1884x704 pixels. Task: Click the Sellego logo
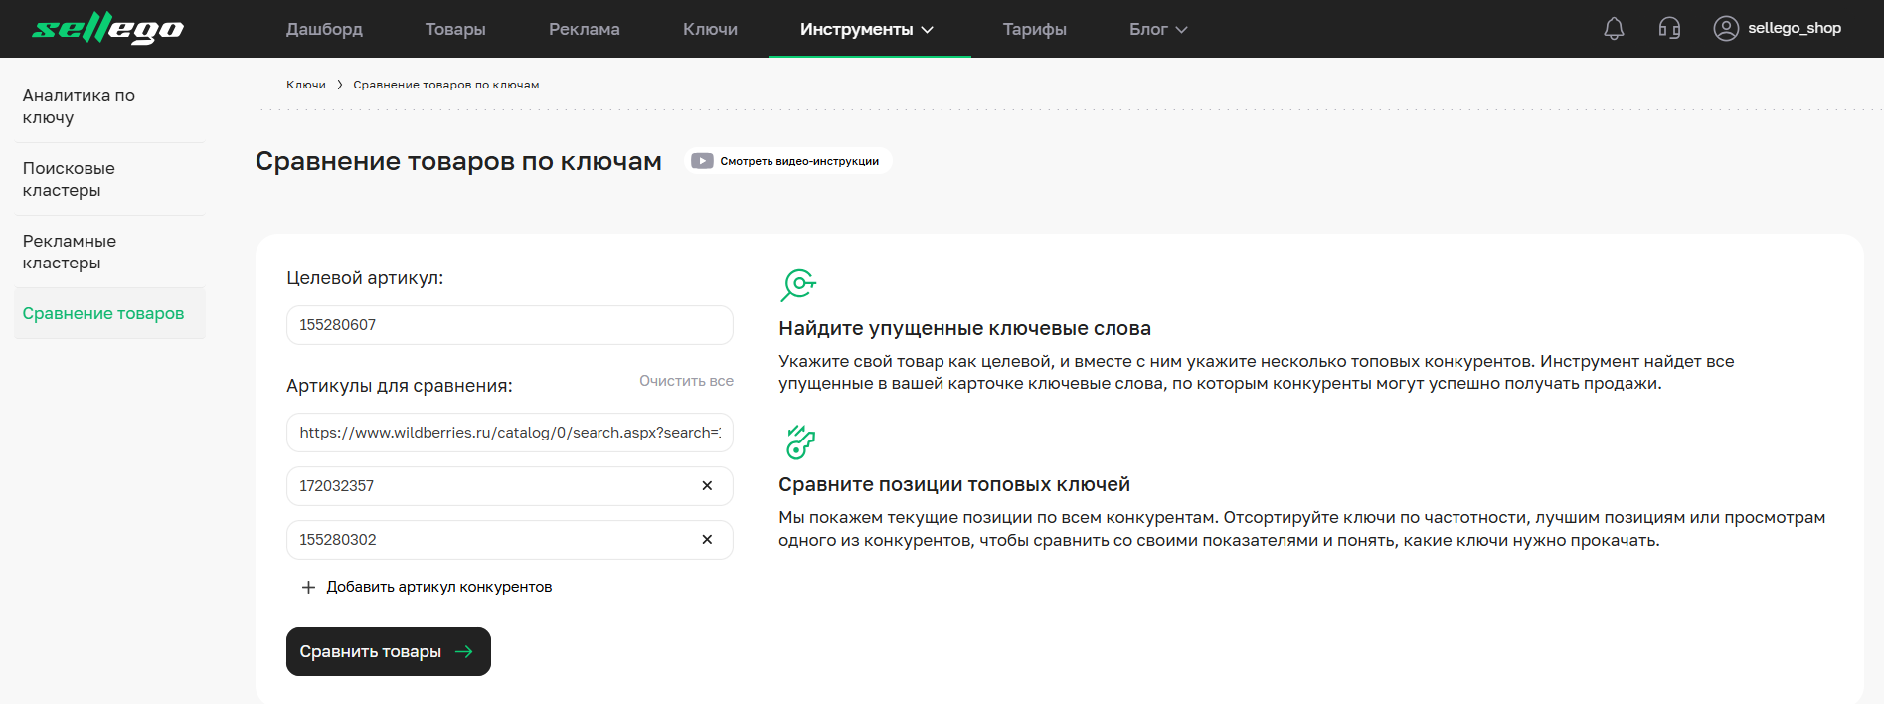point(107,29)
